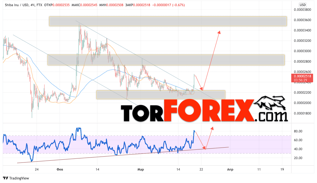Click the 0.00001800 price axis label
317x183 pixels.
302,113
